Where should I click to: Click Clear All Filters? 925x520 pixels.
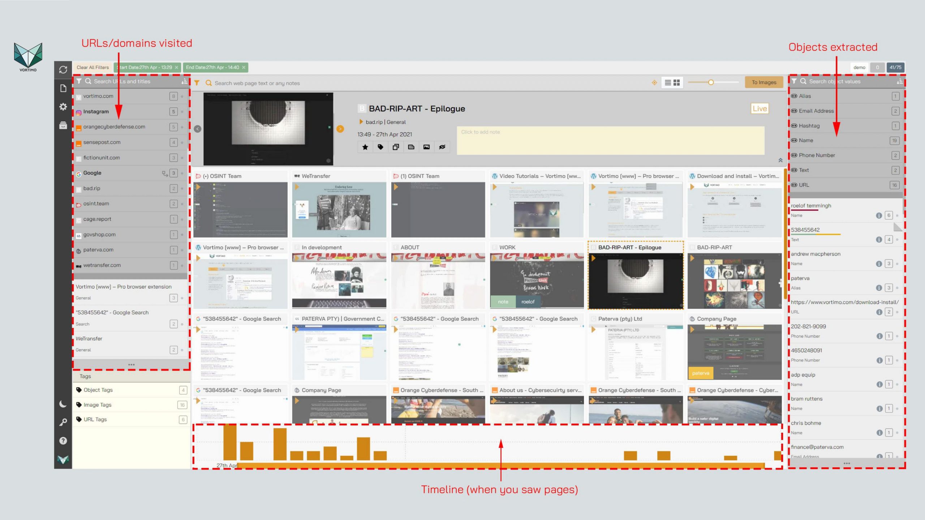(93, 68)
